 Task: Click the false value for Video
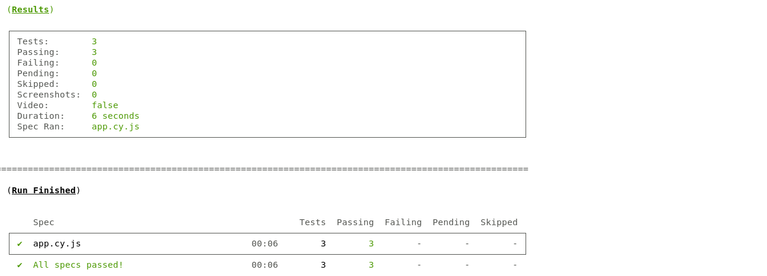(x=105, y=105)
